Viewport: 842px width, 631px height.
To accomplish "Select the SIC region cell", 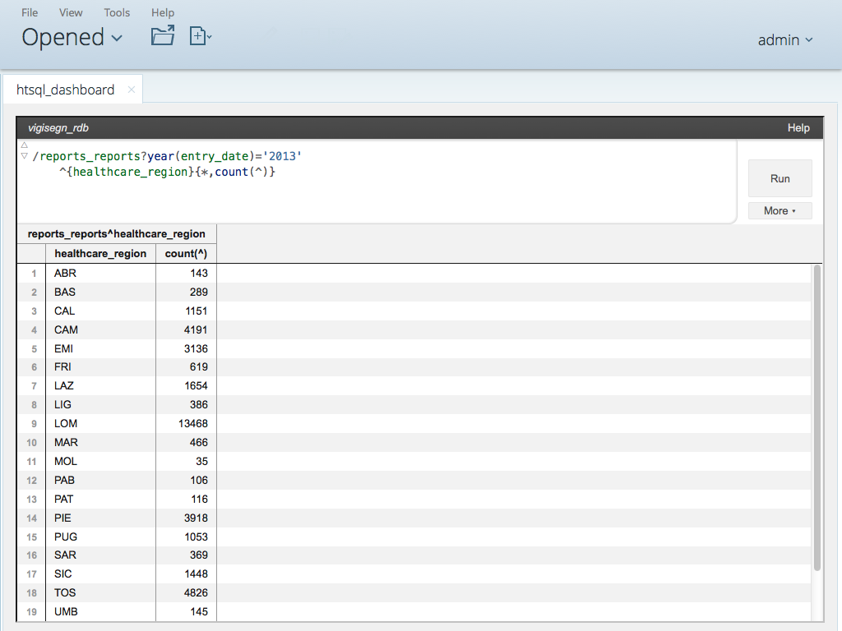I will point(100,574).
